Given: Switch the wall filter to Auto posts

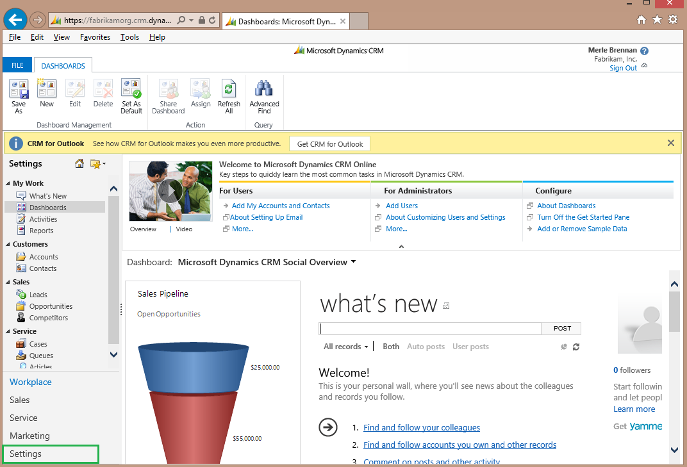Looking at the screenshot, I should pos(426,346).
